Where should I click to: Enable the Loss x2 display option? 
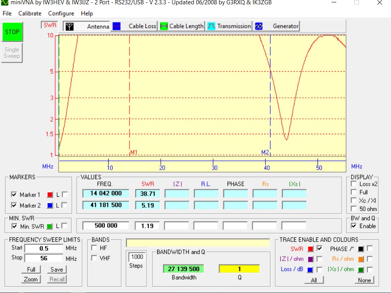click(x=354, y=184)
